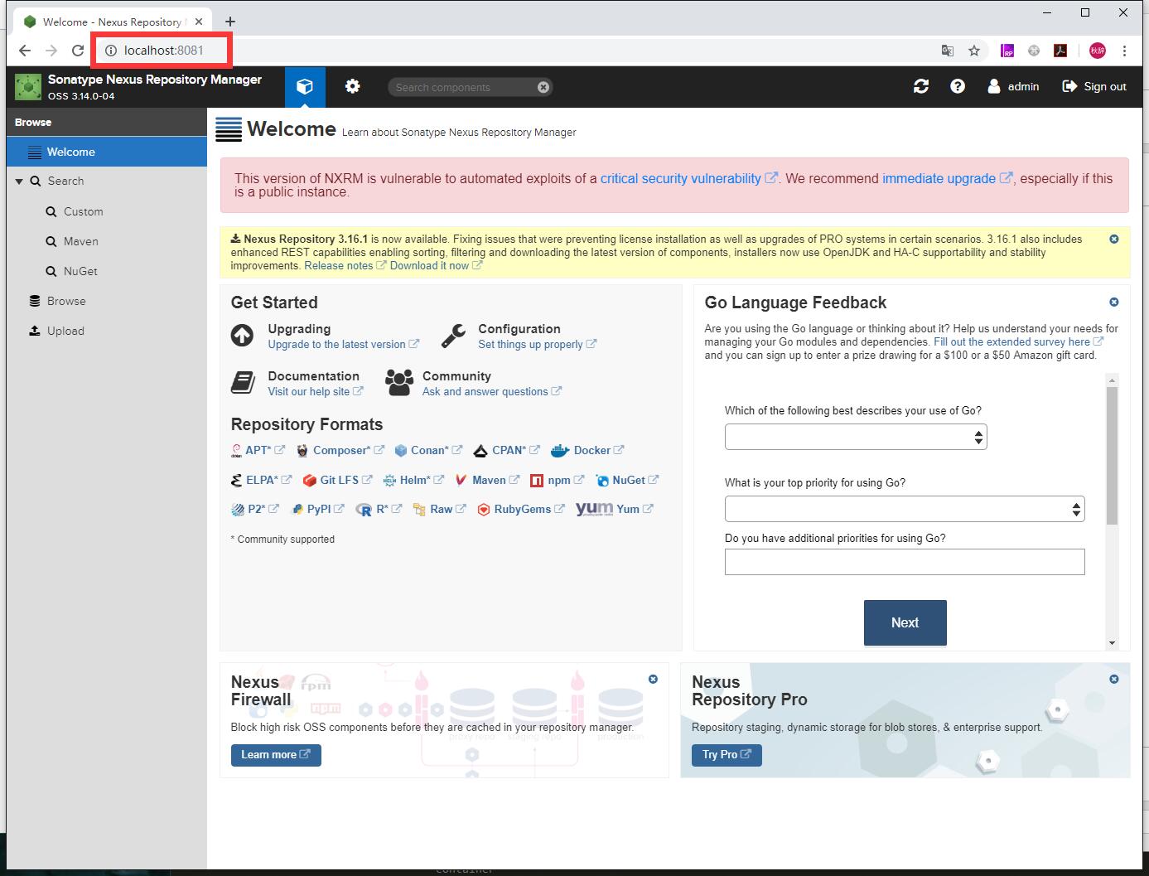The width and height of the screenshot is (1149, 876).
Task: Open the Composer format link
Action: point(348,450)
